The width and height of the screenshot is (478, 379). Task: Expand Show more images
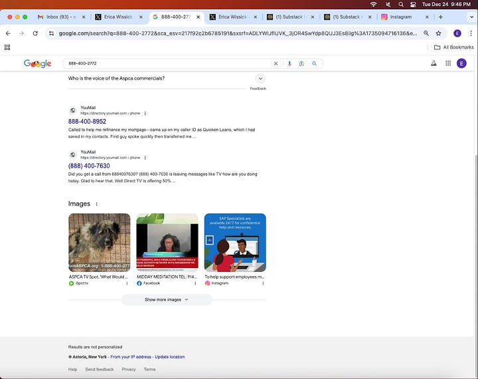point(167,300)
